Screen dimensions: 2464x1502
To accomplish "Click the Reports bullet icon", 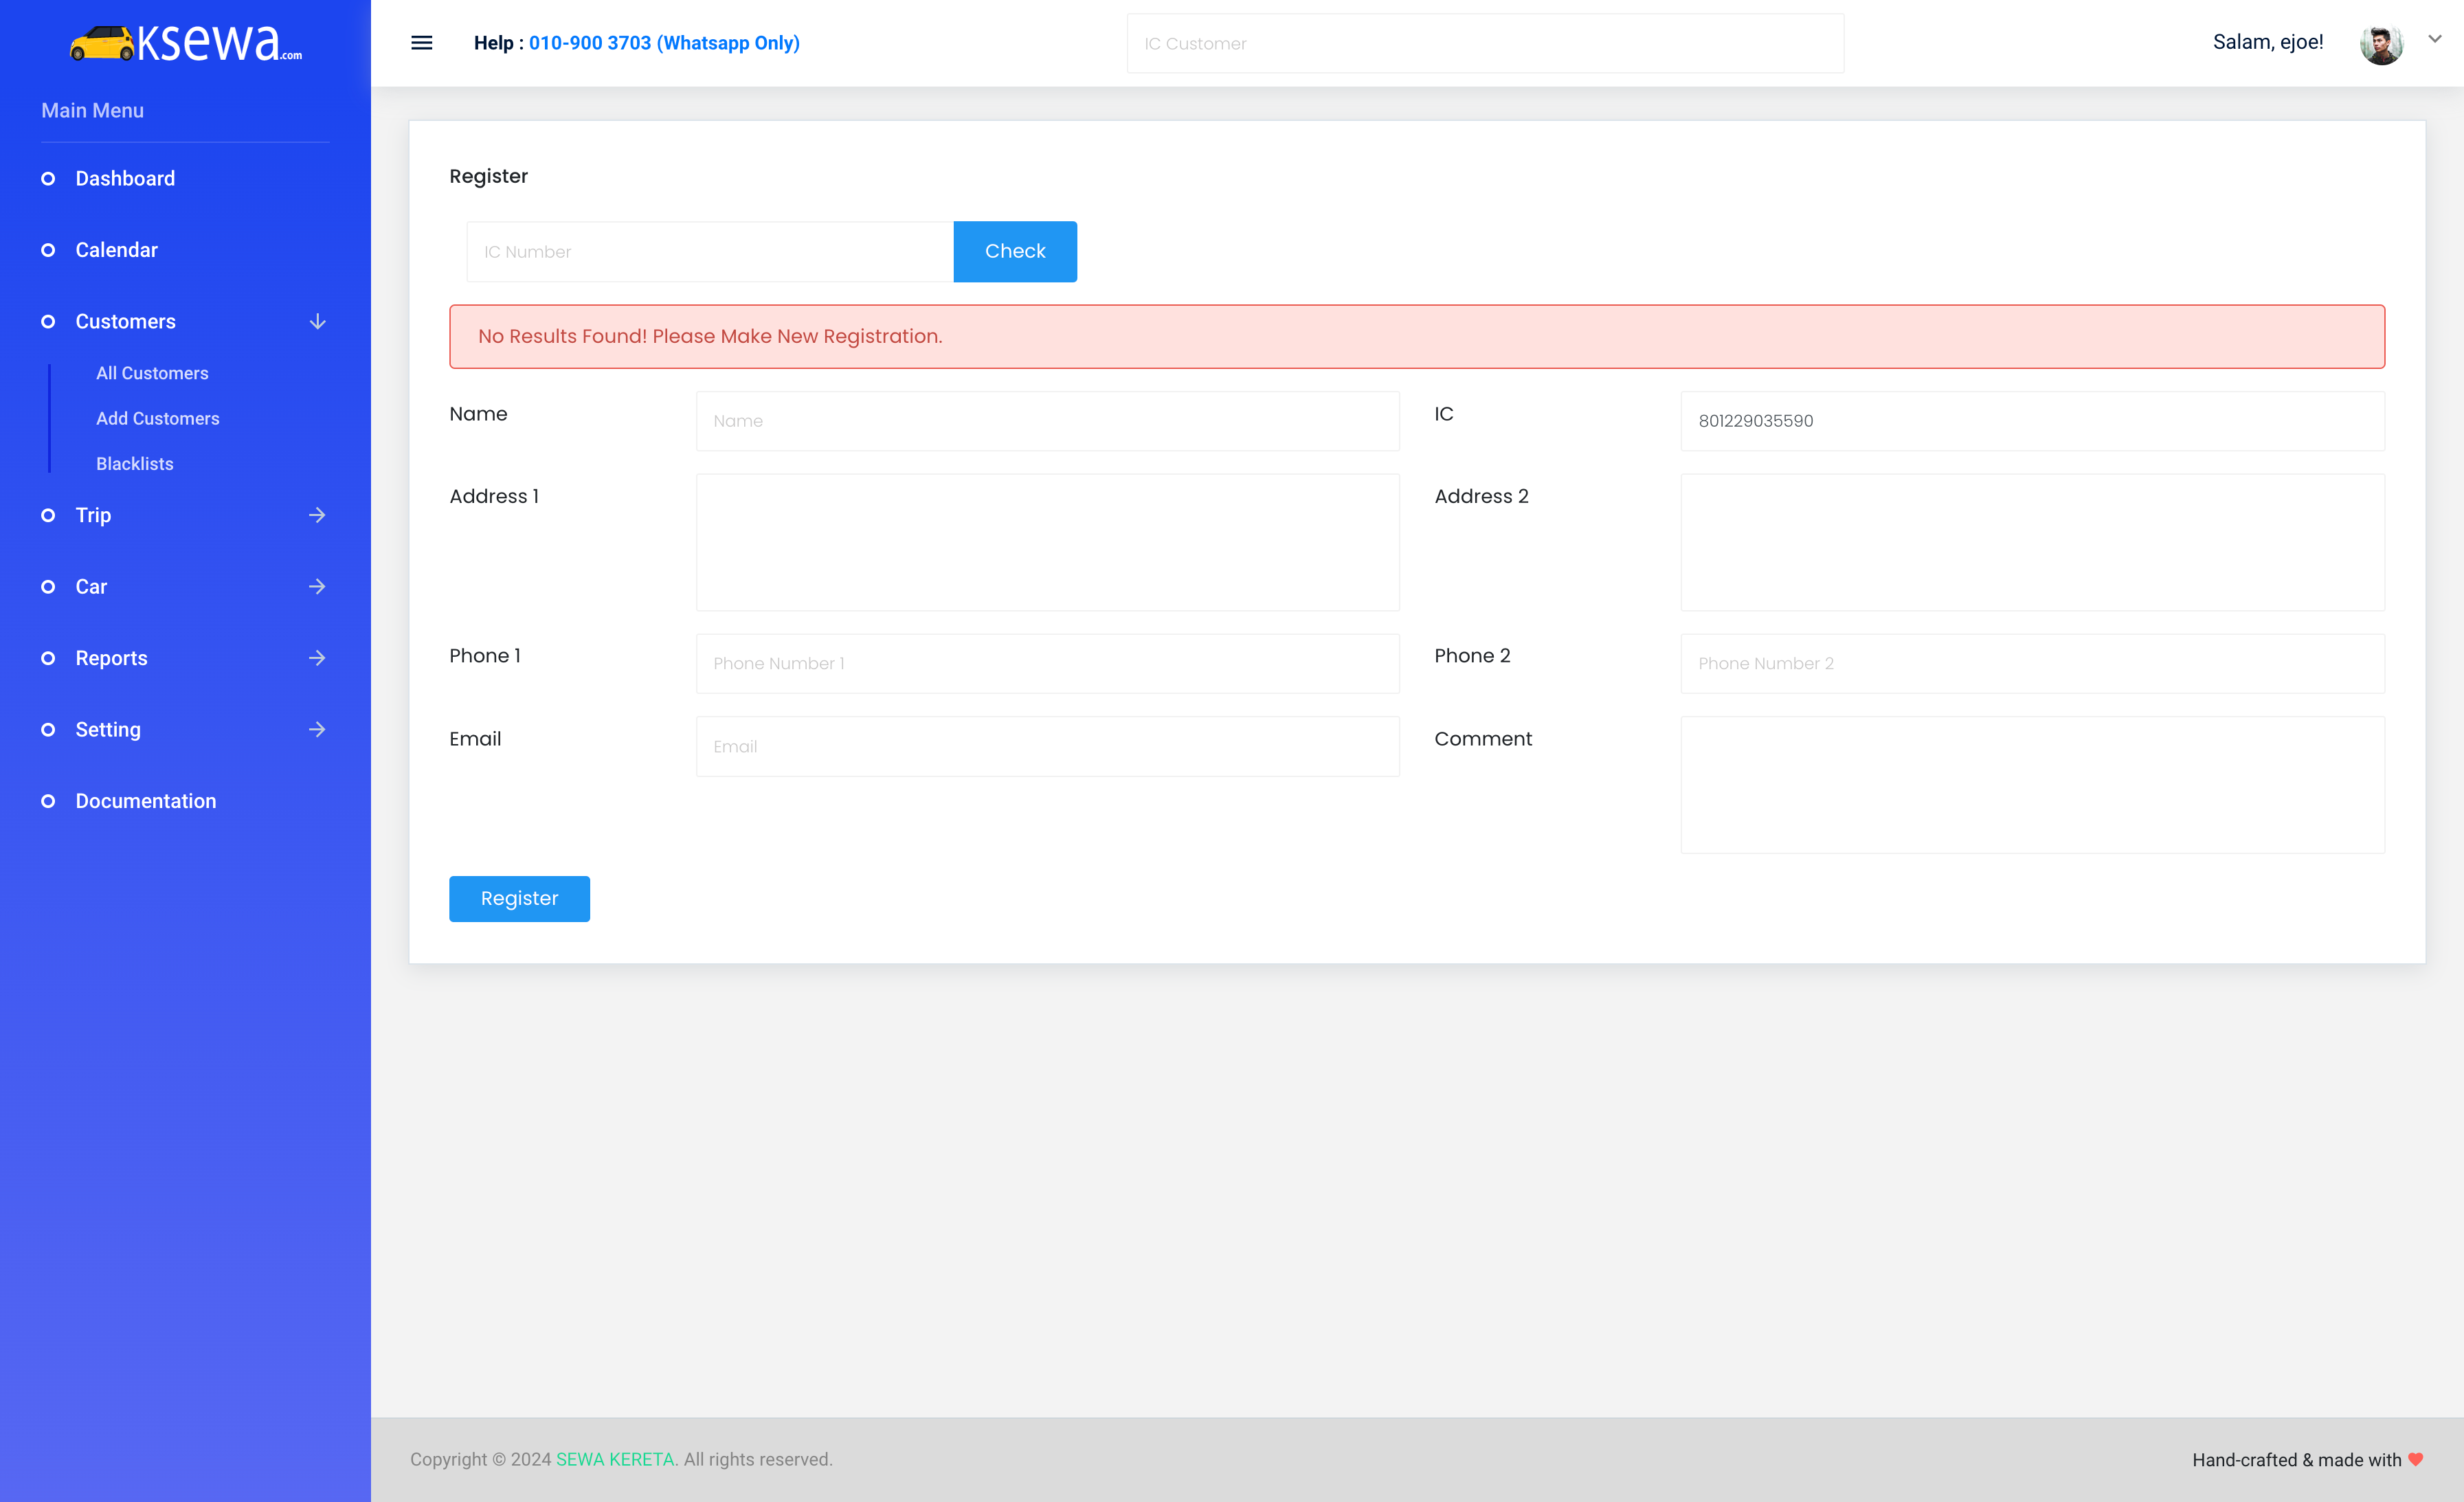I will 48,658.
